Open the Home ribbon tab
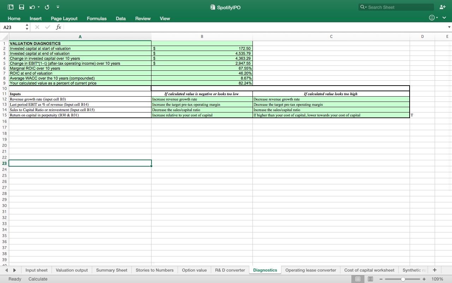The image size is (452, 283). [x=14, y=18]
